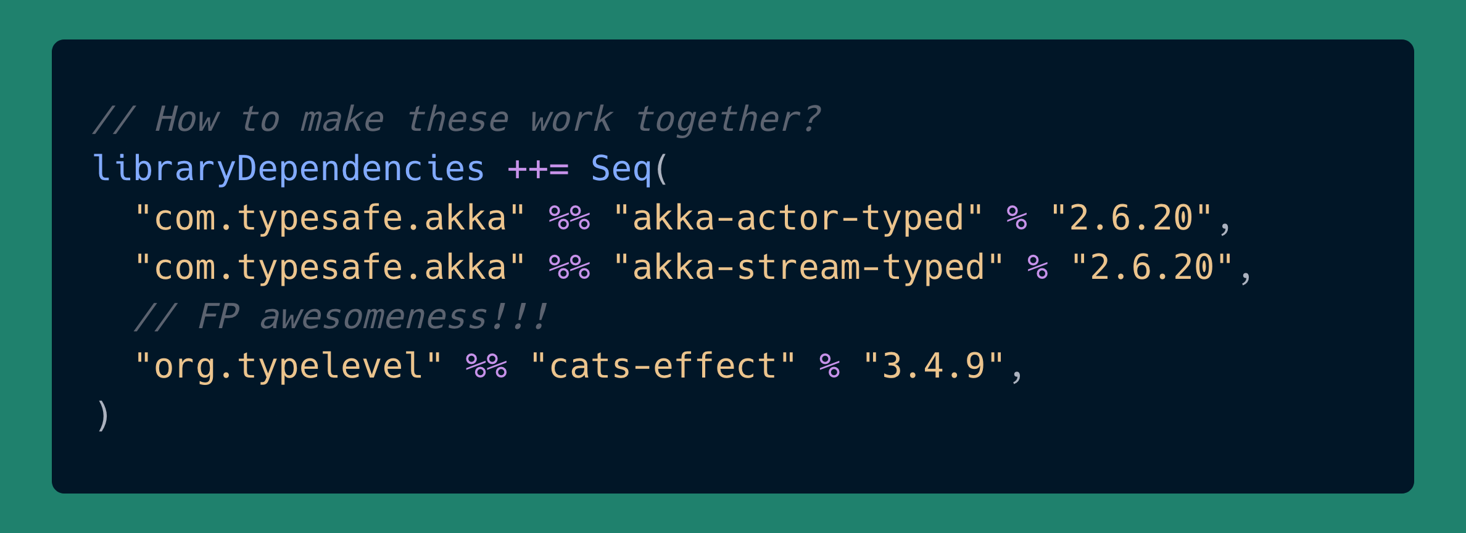1466x533 pixels.
Task: Click the first "com.typesafe.akka" string
Action: tap(330, 218)
